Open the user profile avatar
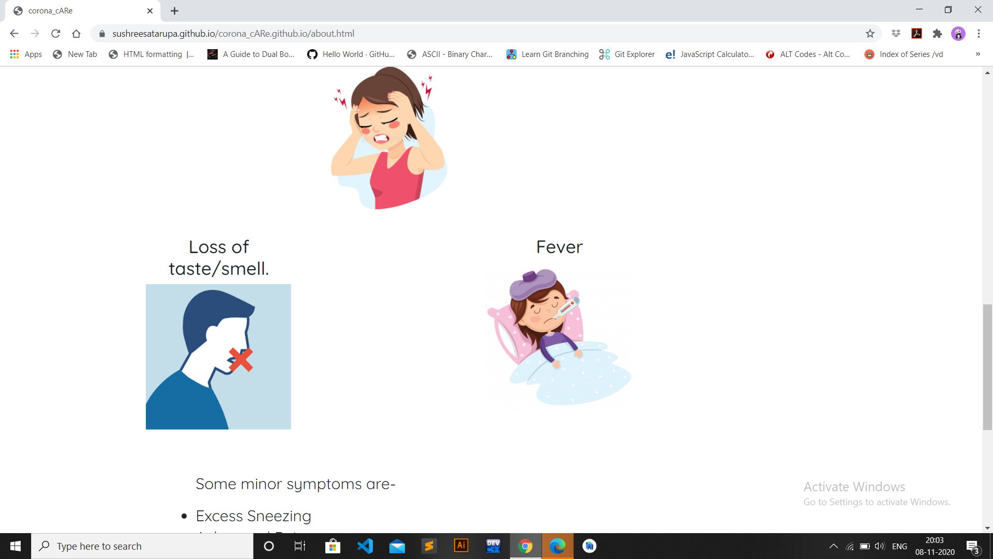993x559 pixels. (x=958, y=34)
